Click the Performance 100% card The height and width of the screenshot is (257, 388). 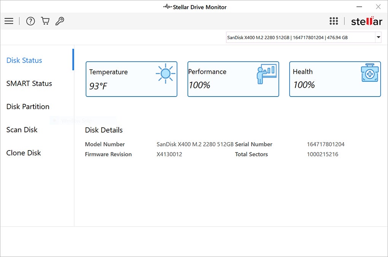pyautogui.click(x=233, y=79)
